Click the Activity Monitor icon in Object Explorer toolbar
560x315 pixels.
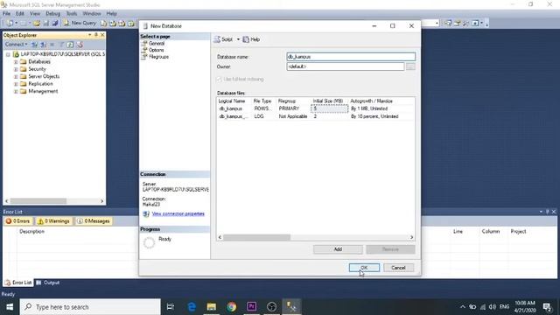(80, 45)
